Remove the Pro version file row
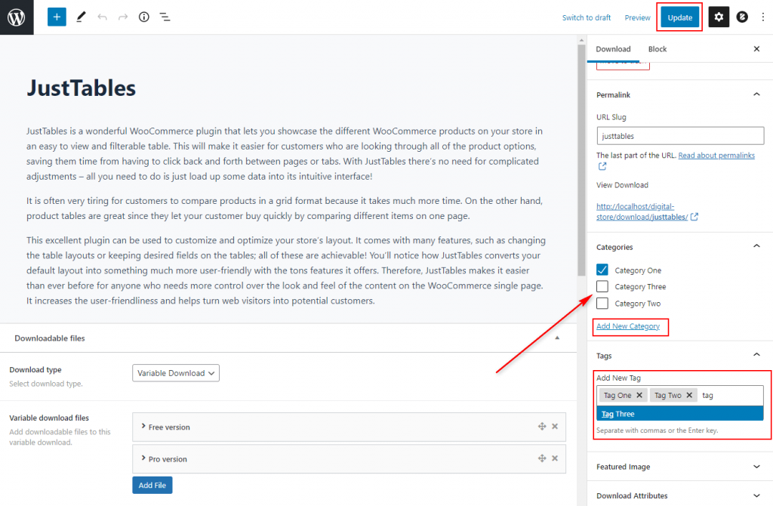This screenshot has height=506, width=773. click(x=555, y=458)
